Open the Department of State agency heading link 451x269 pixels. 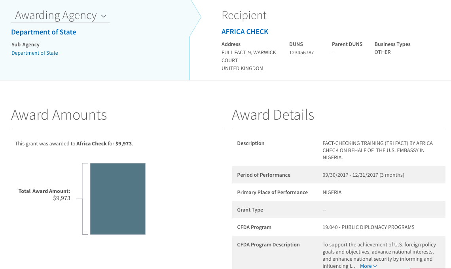pyautogui.click(x=44, y=32)
